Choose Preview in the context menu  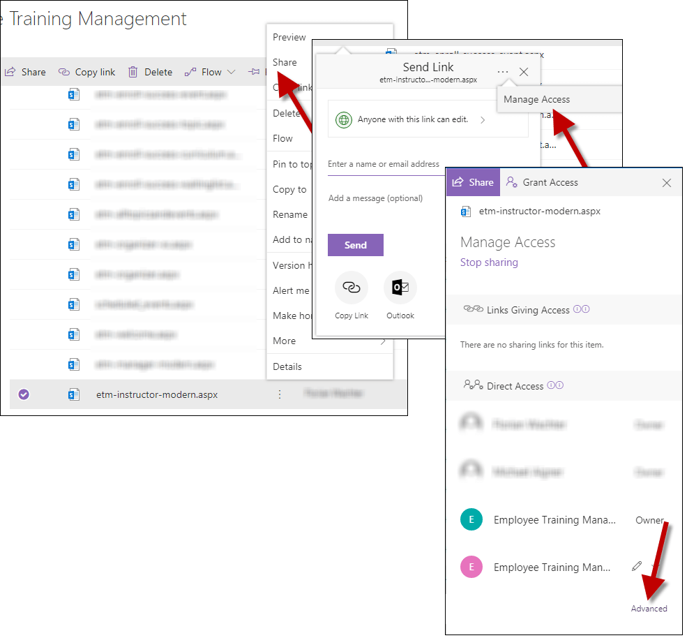289,37
